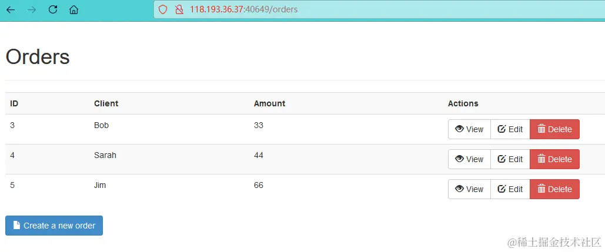Go back with the browser back arrow
This screenshot has width=605, height=252.
pyautogui.click(x=11, y=9)
